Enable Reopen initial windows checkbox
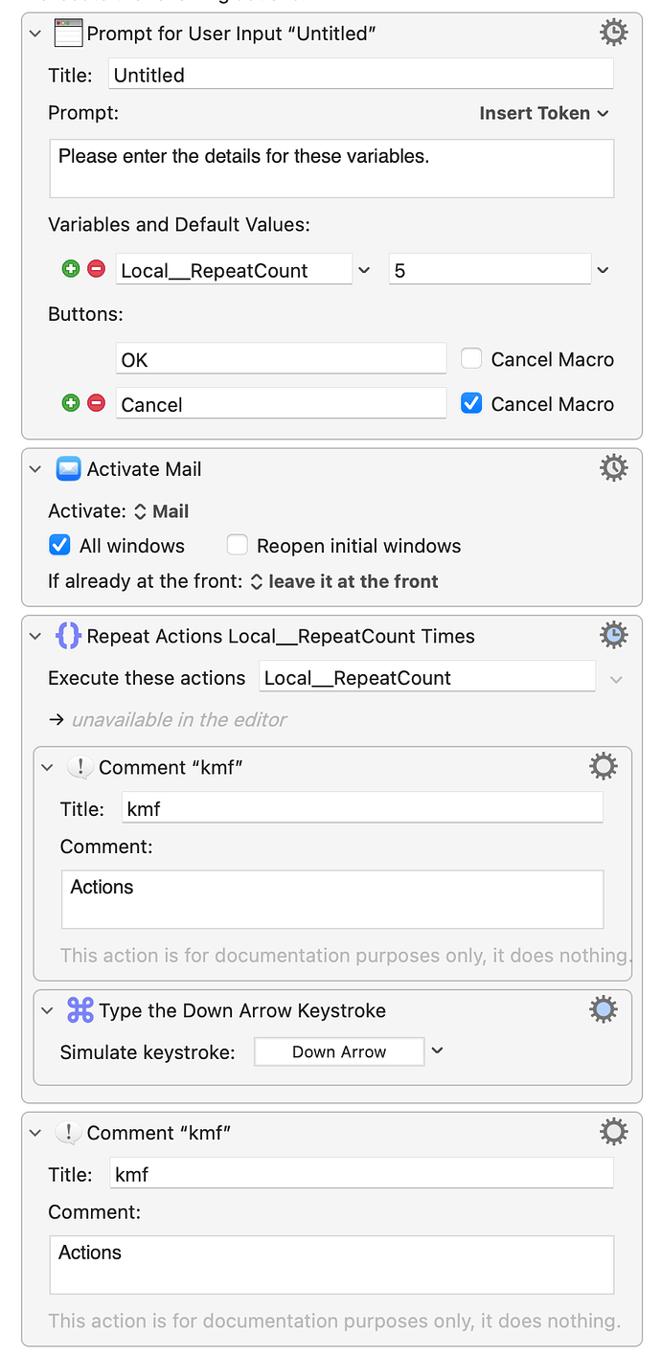This screenshot has height=1355, width=661. [x=237, y=546]
